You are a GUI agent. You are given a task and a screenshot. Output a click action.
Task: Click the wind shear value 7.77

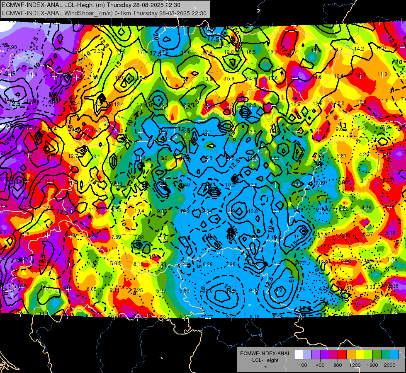(208, 317)
